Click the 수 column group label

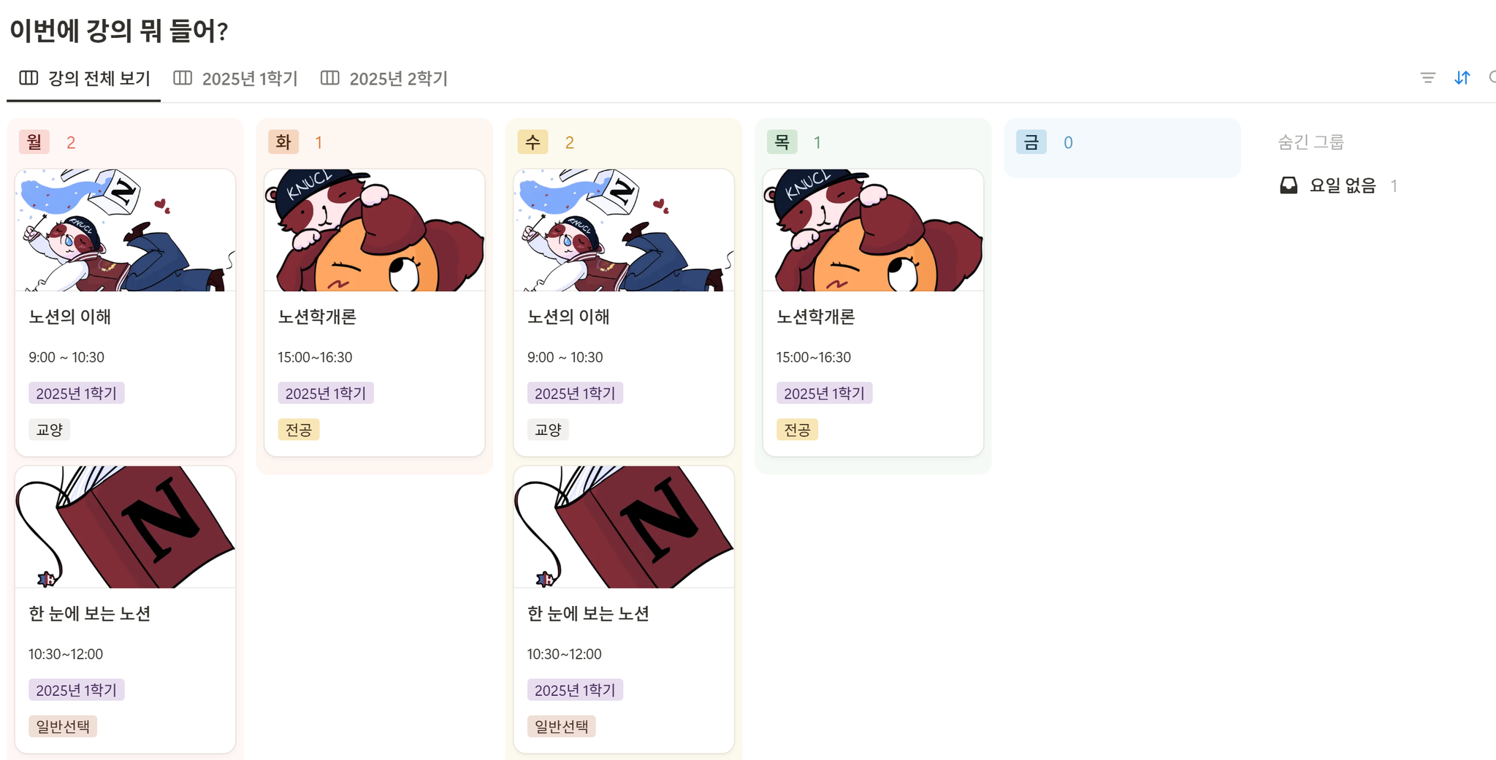[x=533, y=142]
